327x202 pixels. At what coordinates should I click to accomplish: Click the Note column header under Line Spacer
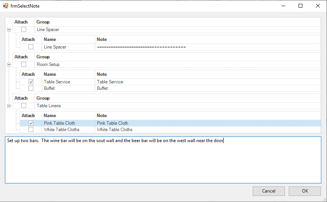coord(208,39)
